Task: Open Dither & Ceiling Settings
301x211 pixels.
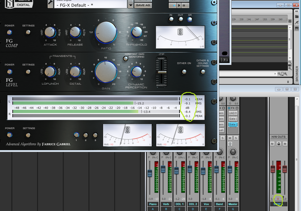Action: coord(203,72)
